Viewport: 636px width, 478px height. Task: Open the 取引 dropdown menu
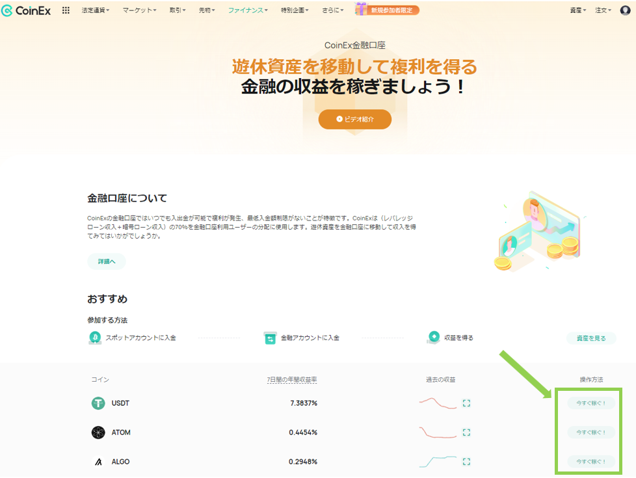[178, 10]
